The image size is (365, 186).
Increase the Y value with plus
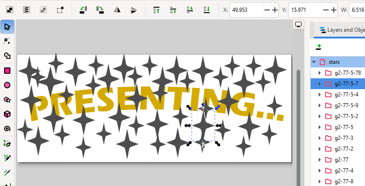tap(334, 10)
